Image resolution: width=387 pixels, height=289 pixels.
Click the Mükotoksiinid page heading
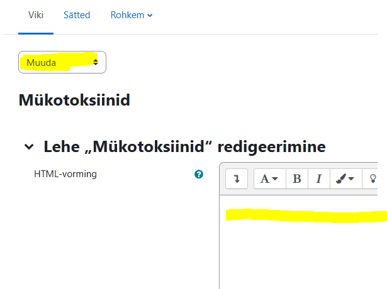74,100
